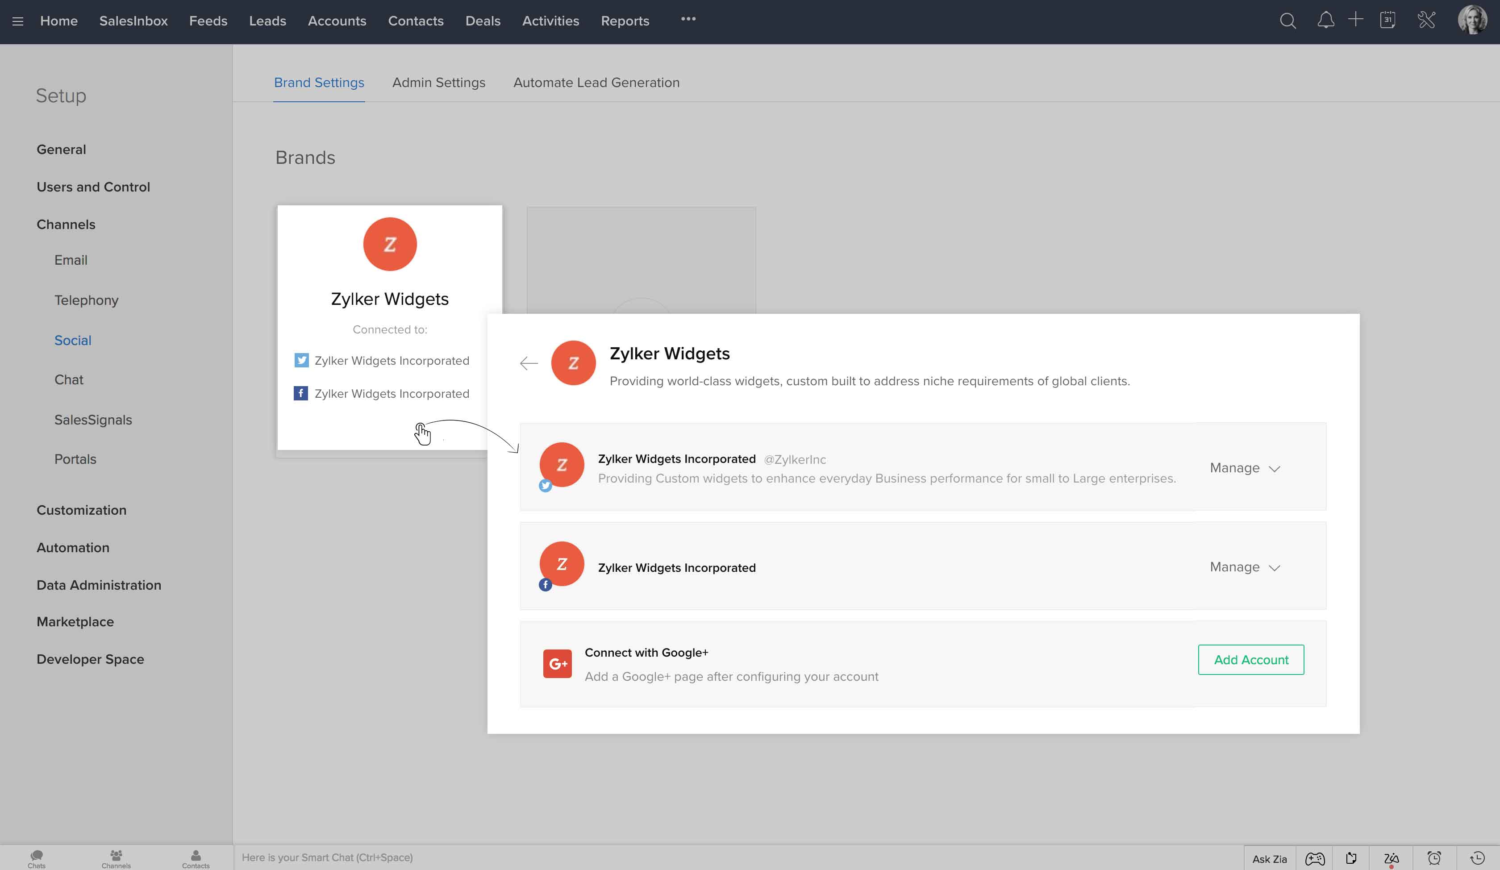Click the Twitter icon in brand card
Screen dimensions: 1500x870
[x=301, y=360]
